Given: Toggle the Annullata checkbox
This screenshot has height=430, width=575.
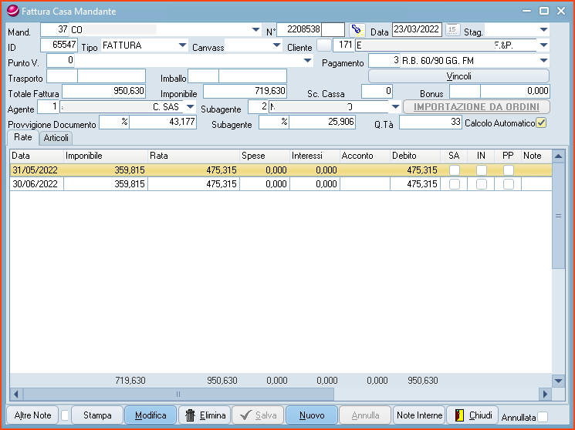Looking at the screenshot, I should [x=543, y=417].
